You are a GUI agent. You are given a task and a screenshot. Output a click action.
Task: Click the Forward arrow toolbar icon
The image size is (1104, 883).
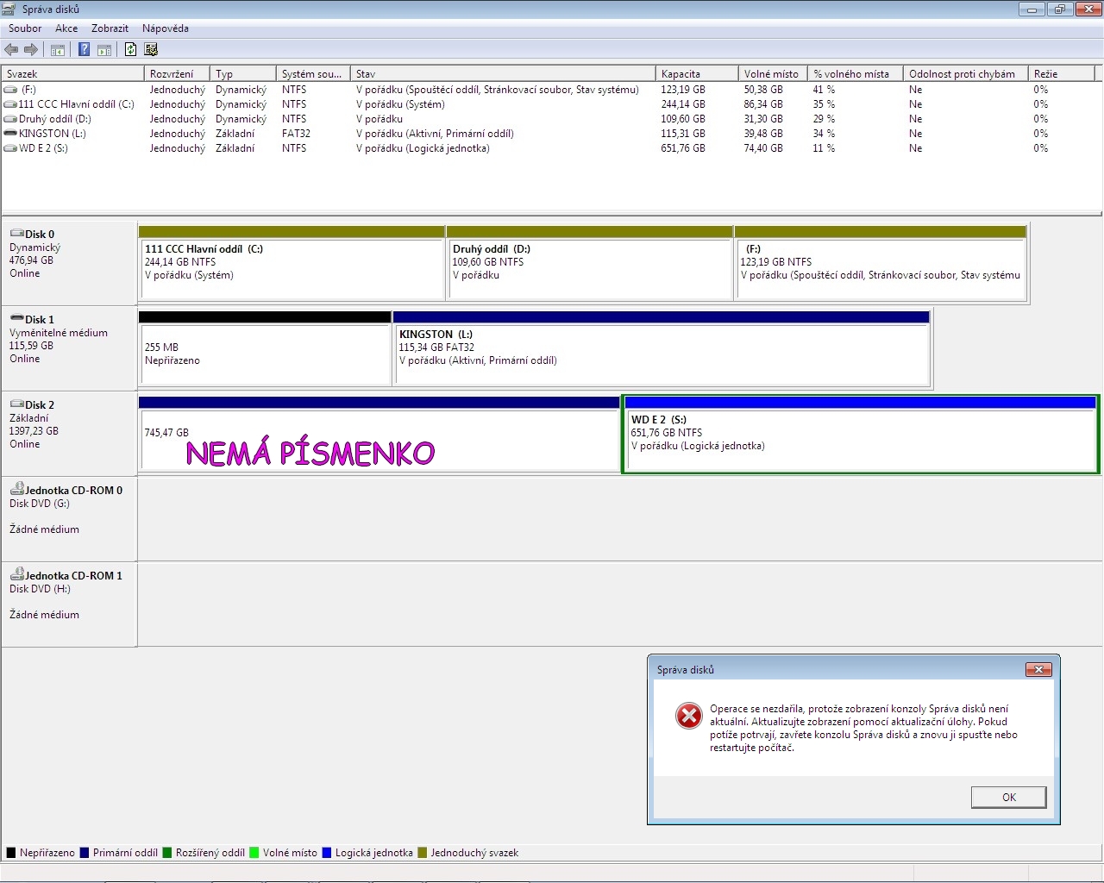pyautogui.click(x=31, y=50)
